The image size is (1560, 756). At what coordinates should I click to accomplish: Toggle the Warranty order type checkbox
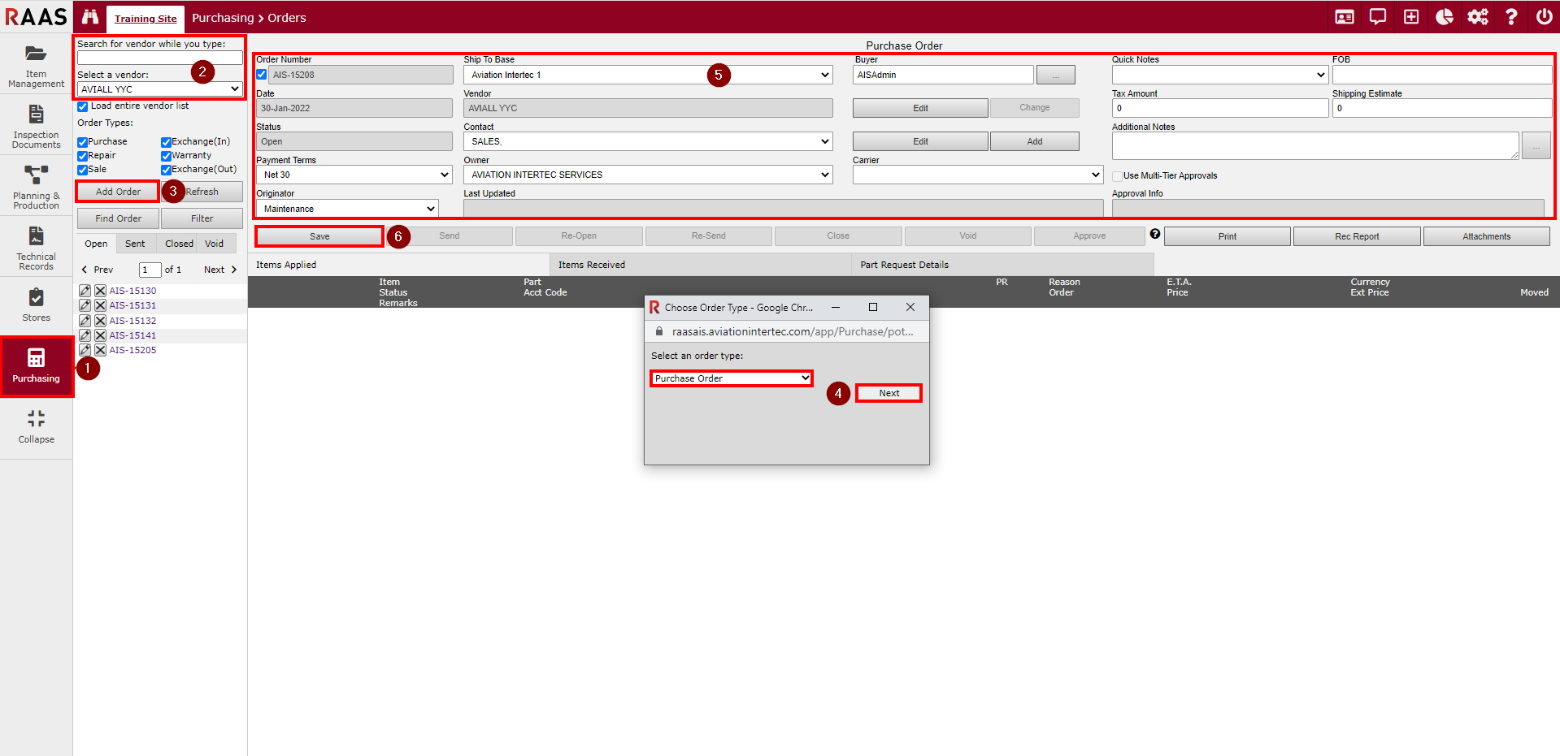[166, 156]
